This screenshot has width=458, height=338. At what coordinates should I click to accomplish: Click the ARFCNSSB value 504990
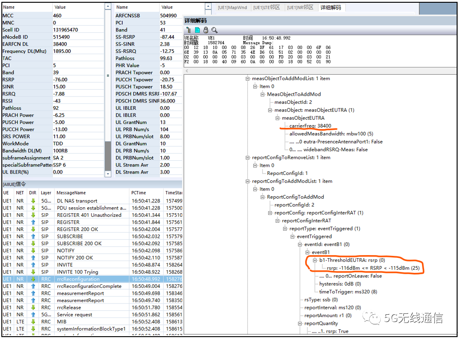point(168,15)
